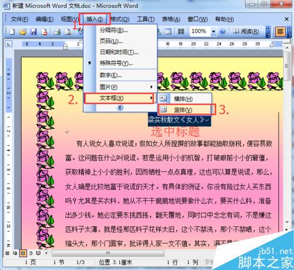The image size is (294, 270).
Task: Print the document with printer icon
Action: pyautogui.click(x=57, y=32)
